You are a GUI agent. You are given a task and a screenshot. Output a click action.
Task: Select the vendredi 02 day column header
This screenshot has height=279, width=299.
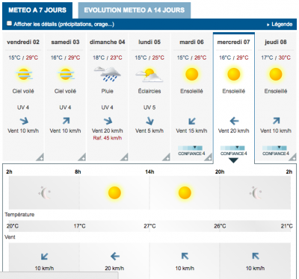click(x=23, y=42)
